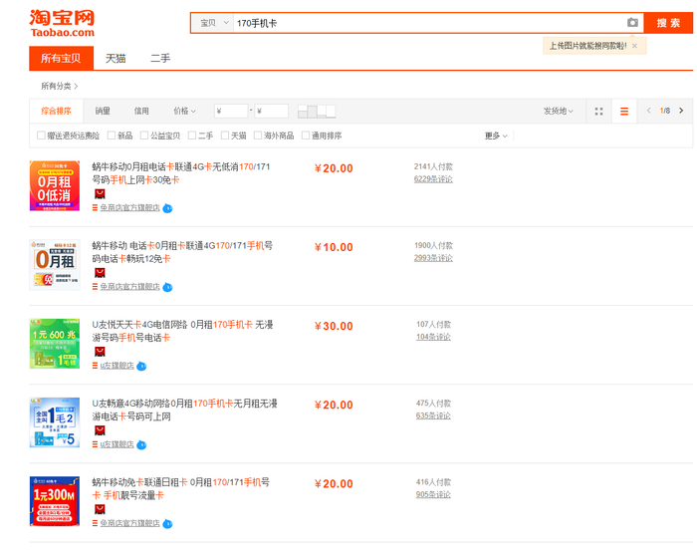Open 635条评论 reviews link
The width and height of the screenshot is (697, 550).
click(x=433, y=415)
